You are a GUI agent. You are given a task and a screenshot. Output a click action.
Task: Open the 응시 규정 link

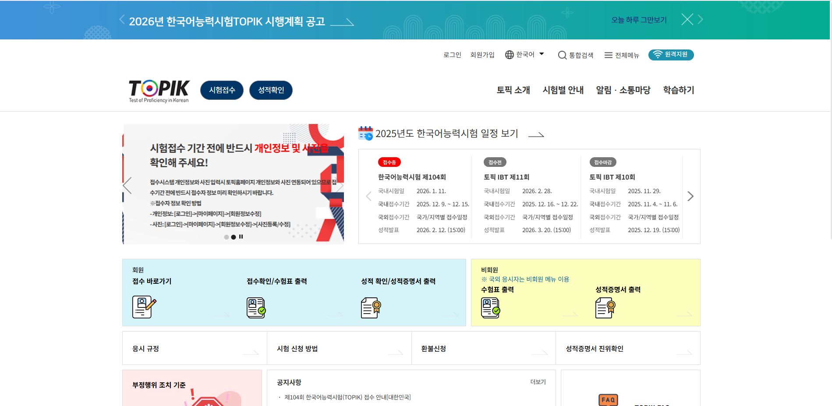point(195,348)
